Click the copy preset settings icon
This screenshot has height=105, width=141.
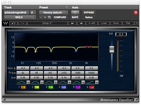click(x=49, y=17)
